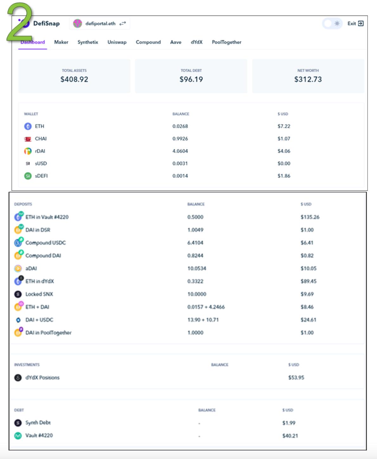Switch account using the arrows icon
377x459 pixels.
click(x=123, y=23)
